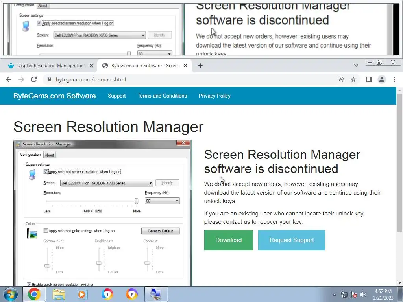The width and height of the screenshot is (403, 302).
Task: Click the network tray icon
Action: [x=344, y=295]
